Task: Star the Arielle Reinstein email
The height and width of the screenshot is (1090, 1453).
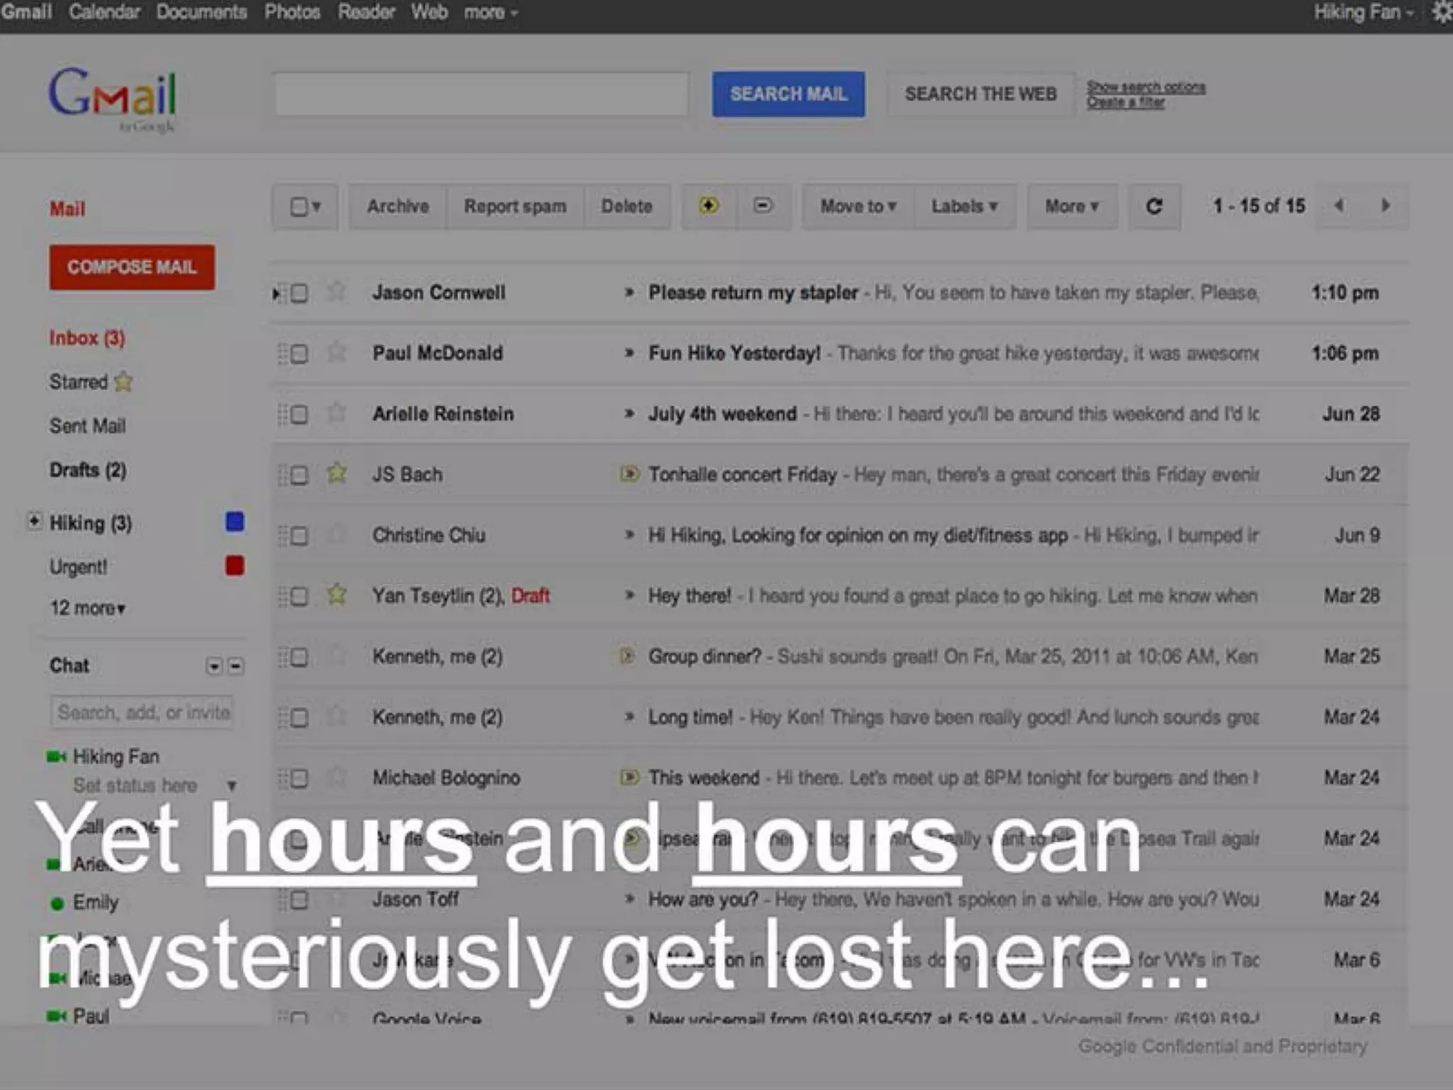Action: [x=337, y=413]
